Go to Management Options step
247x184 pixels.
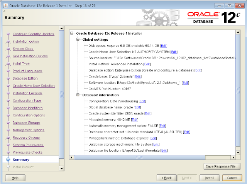28,130
